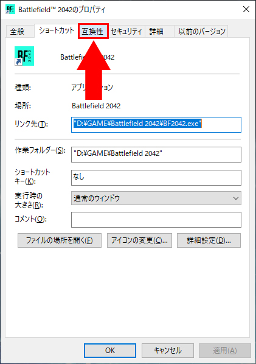Select the ショートカット tab
This screenshot has width=256, height=364.
tap(57, 30)
